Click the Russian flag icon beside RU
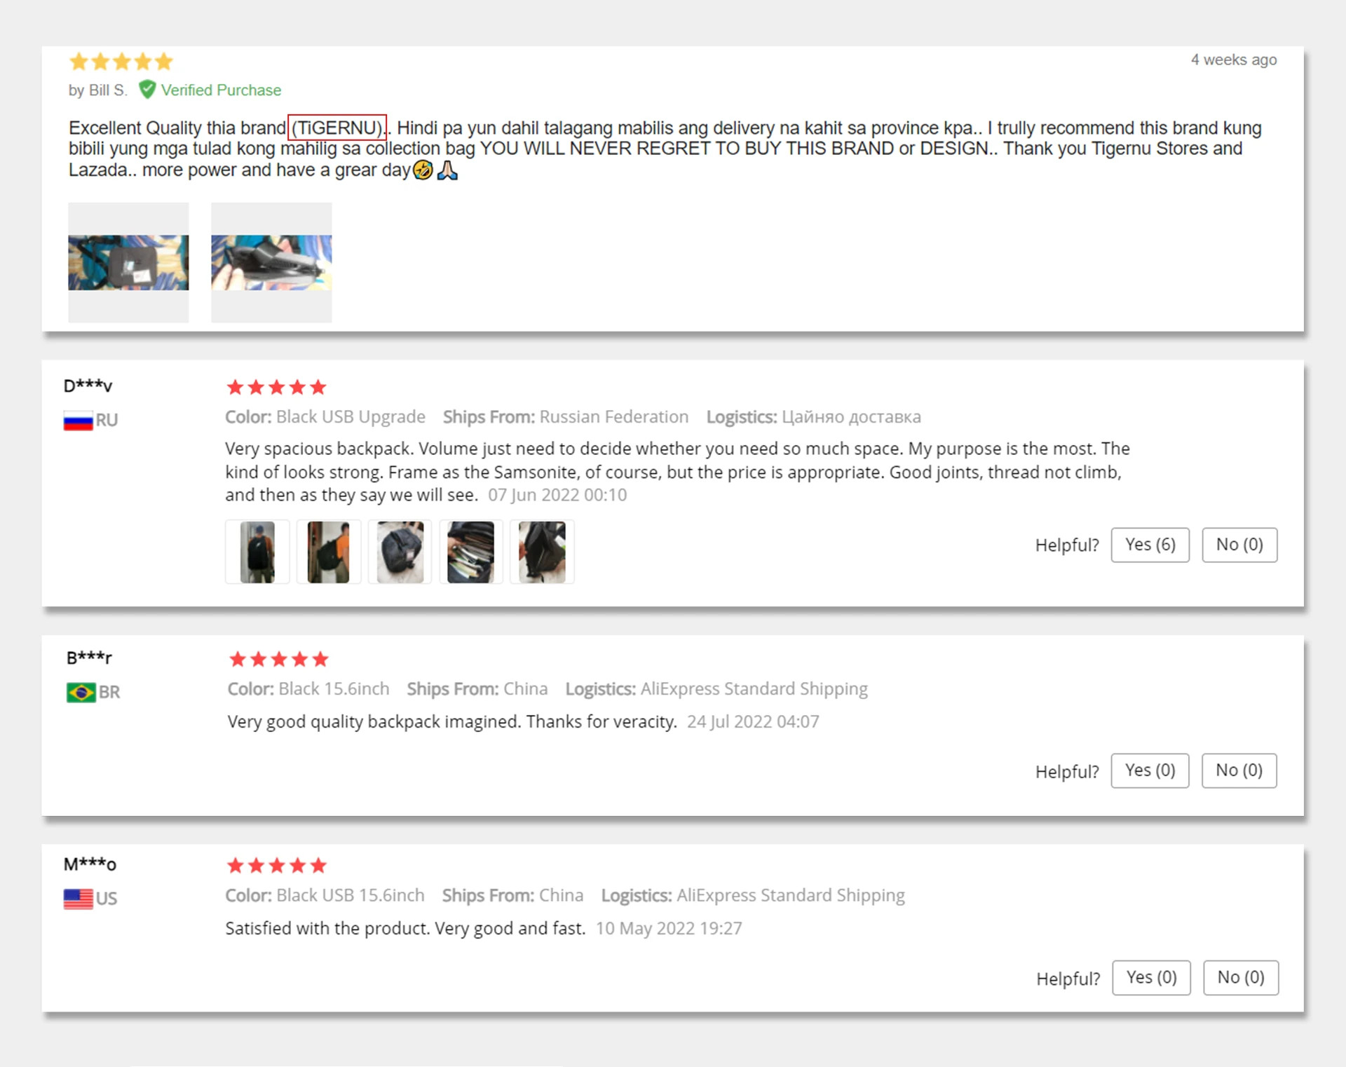This screenshot has width=1346, height=1067. pyautogui.click(x=78, y=421)
